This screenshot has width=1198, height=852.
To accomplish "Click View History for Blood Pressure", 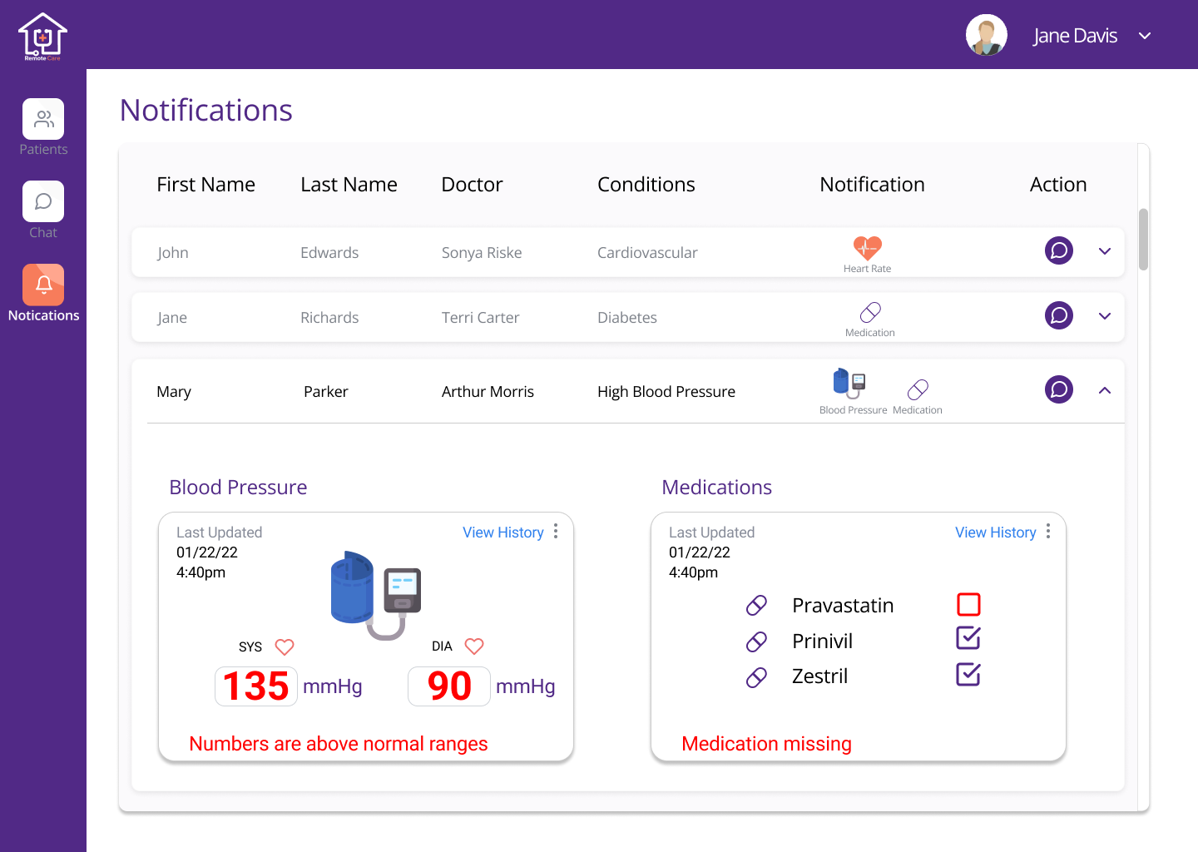I will coord(503,532).
